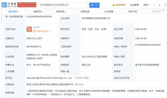Clear the search box with the x icon
Screen dimensions: 167x98
[x=88, y=5]
